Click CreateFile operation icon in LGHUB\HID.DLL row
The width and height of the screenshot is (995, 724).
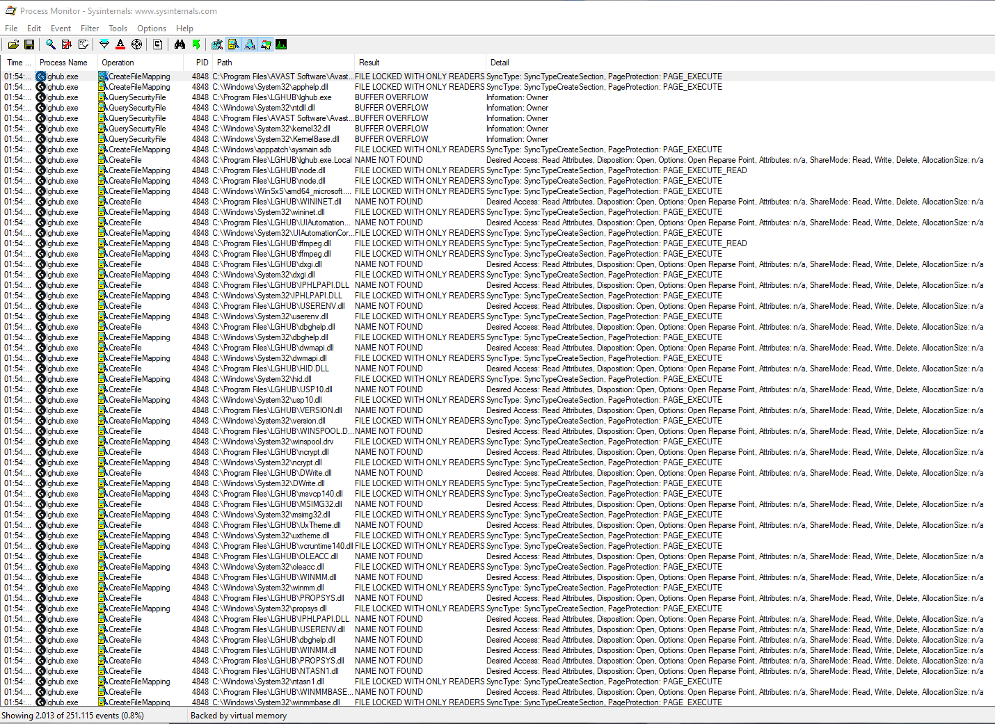pos(103,369)
